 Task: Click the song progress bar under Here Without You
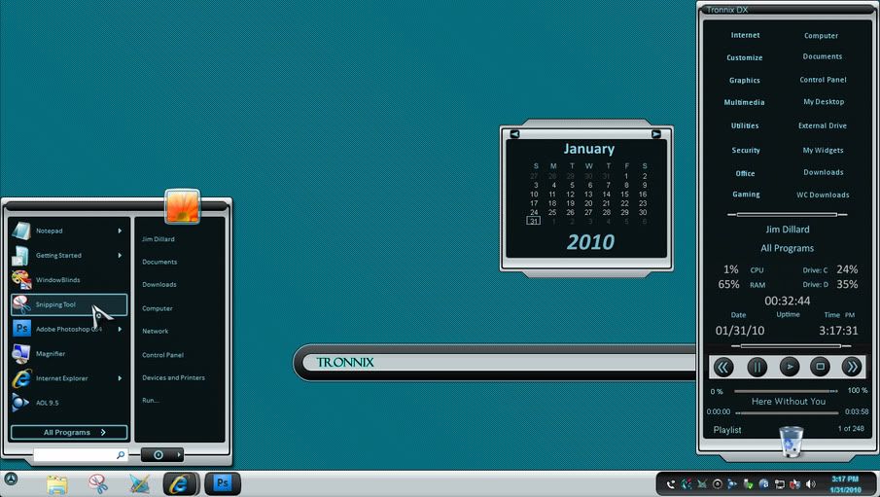click(x=787, y=412)
